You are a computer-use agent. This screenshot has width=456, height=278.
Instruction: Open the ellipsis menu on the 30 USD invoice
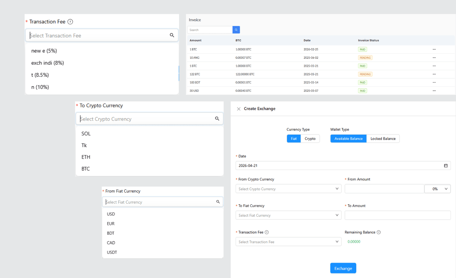(x=434, y=91)
